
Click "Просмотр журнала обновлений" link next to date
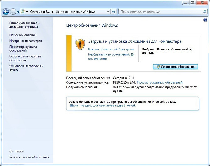tap(160, 82)
